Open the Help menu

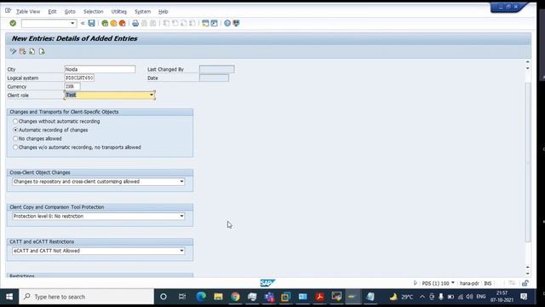click(163, 11)
